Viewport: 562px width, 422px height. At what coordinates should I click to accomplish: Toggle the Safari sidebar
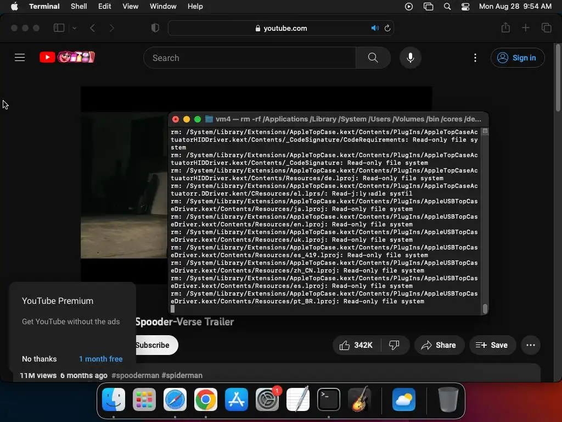point(59,28)
